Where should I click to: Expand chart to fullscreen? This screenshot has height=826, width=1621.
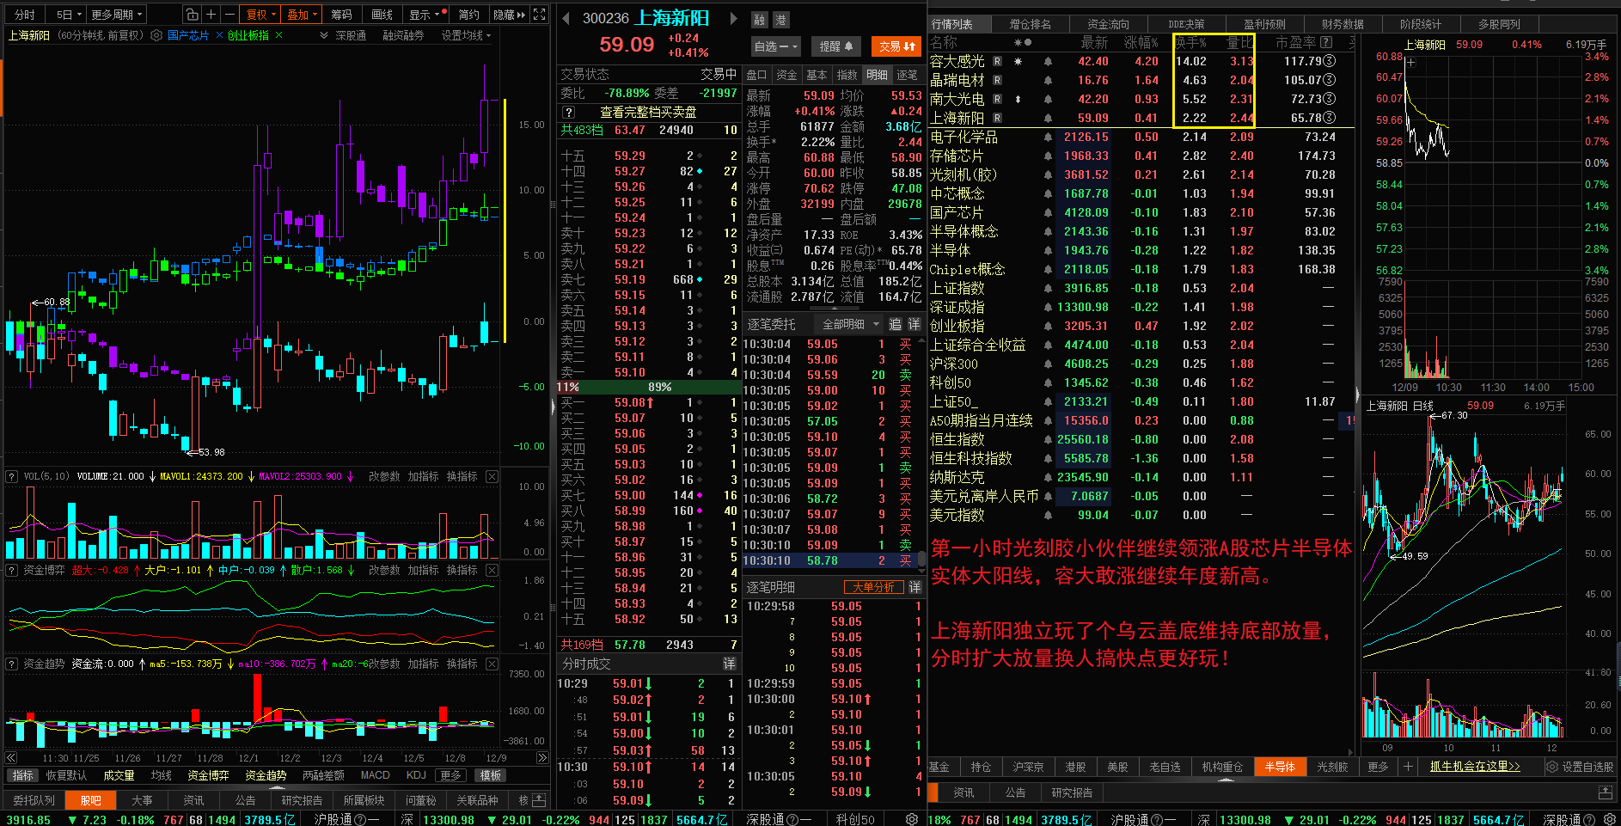540,15
